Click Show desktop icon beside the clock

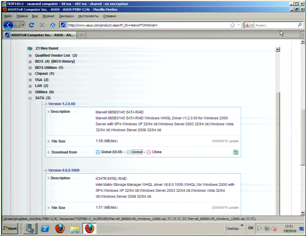302,228
